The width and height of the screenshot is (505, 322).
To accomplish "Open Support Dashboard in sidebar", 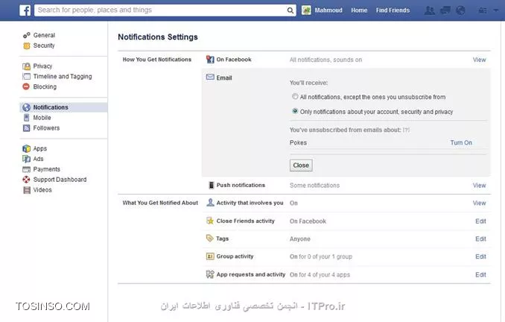I will 60,180.
